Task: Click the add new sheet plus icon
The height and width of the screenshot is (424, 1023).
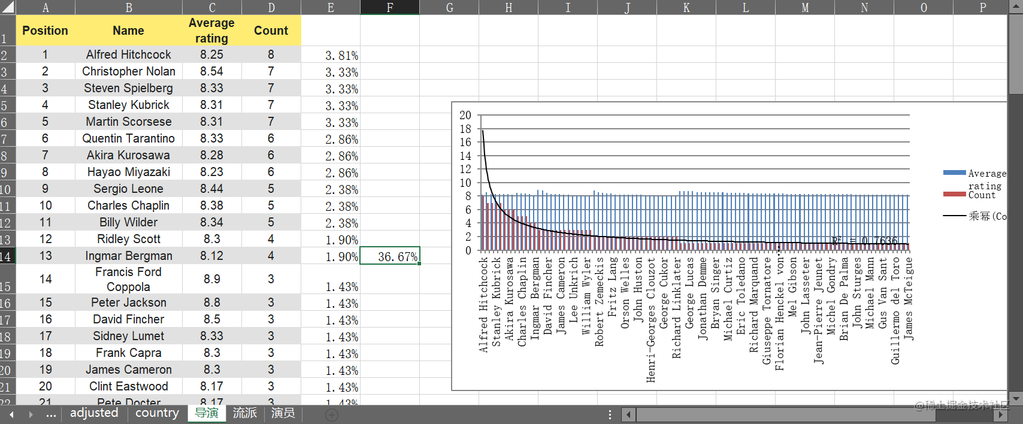Action: [x=332, y=414]
